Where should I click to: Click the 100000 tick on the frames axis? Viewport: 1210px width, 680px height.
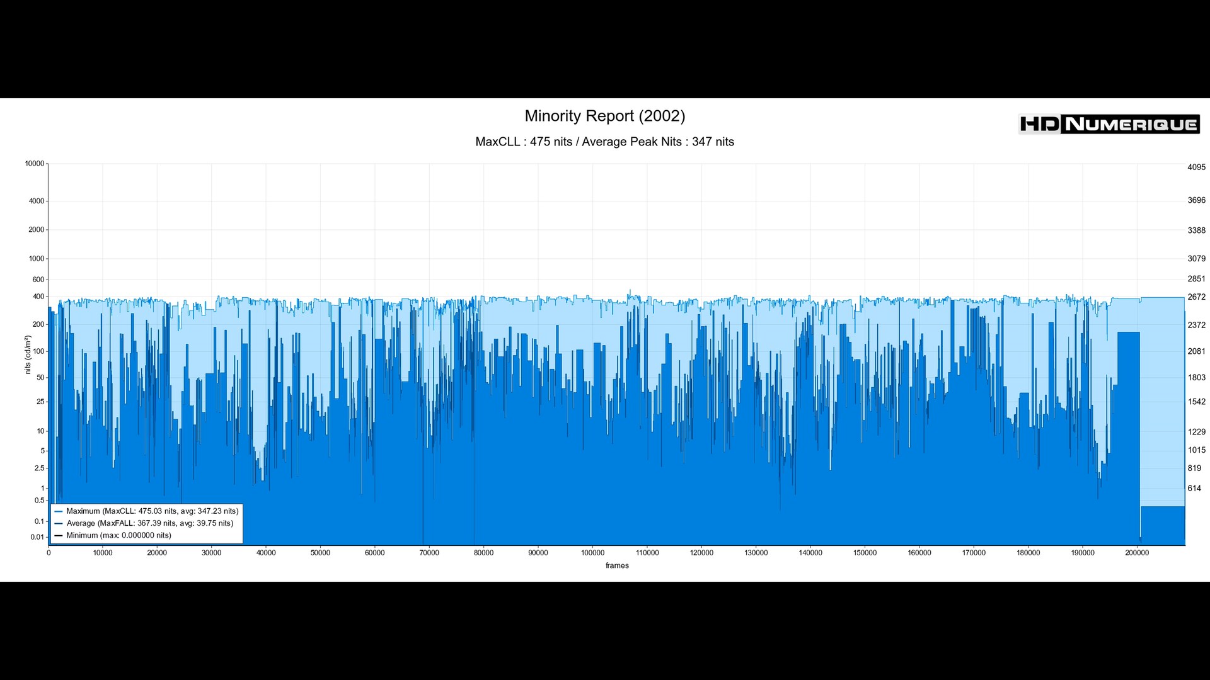point(592,553)
